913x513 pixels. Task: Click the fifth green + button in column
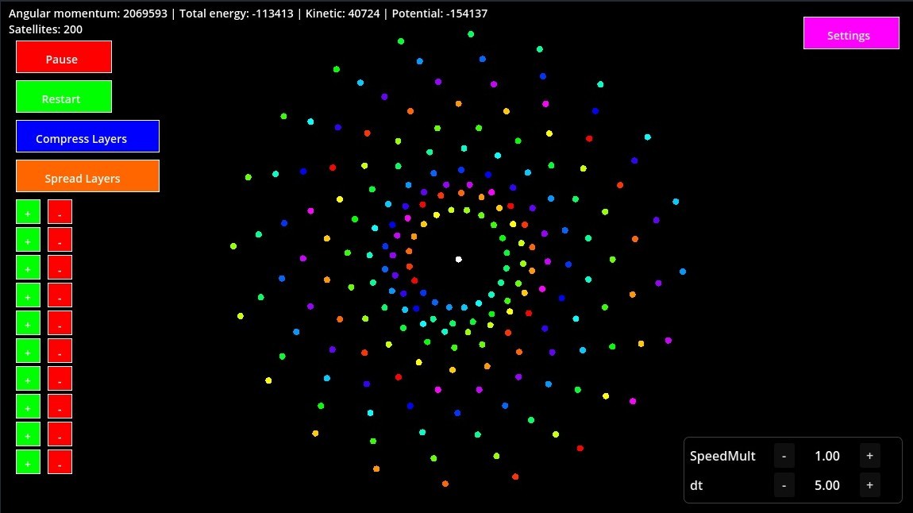pyautogui.click(x=28, y=322)
